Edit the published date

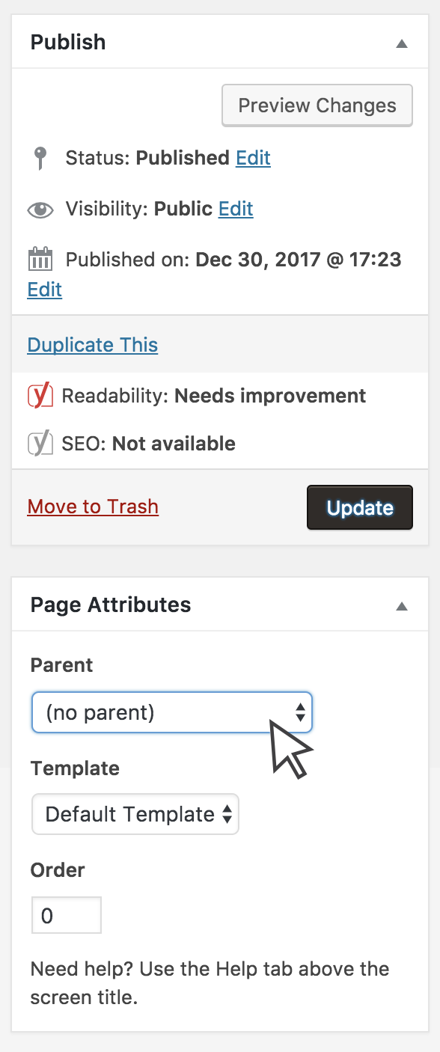[x=45, y=290]
